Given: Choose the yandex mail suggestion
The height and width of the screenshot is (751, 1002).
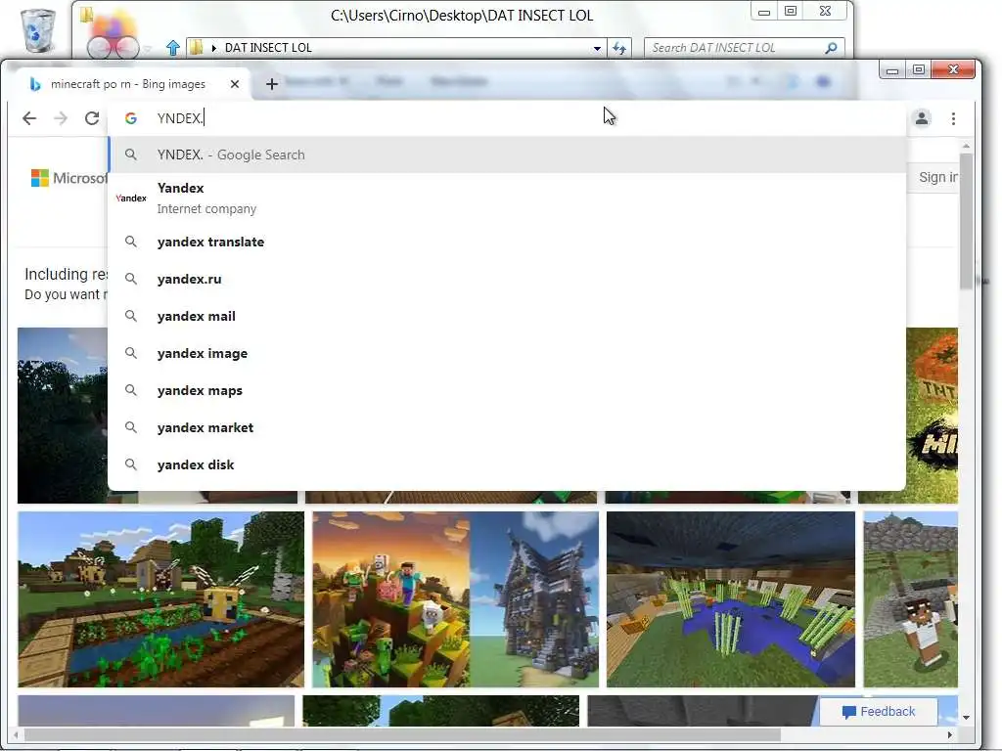Looking at the screenshot, I should coord(508,316).
